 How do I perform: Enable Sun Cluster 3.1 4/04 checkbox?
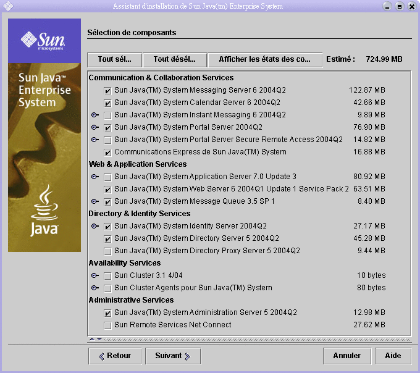(107, 276)
